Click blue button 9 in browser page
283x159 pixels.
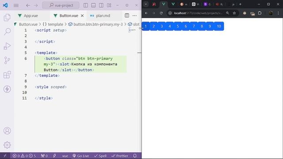(210, 26)
